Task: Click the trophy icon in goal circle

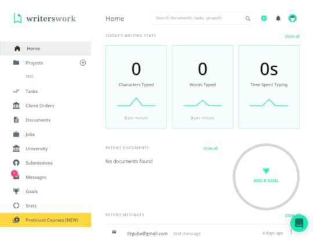Action: [266, 171]
